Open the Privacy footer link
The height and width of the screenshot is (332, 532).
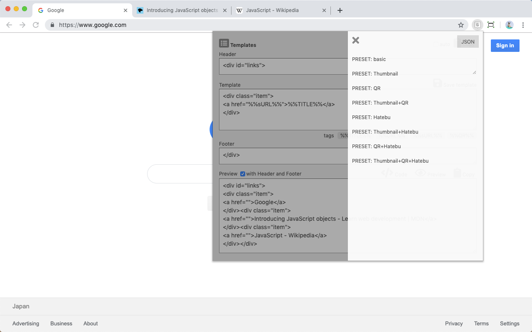pos(454,324)
